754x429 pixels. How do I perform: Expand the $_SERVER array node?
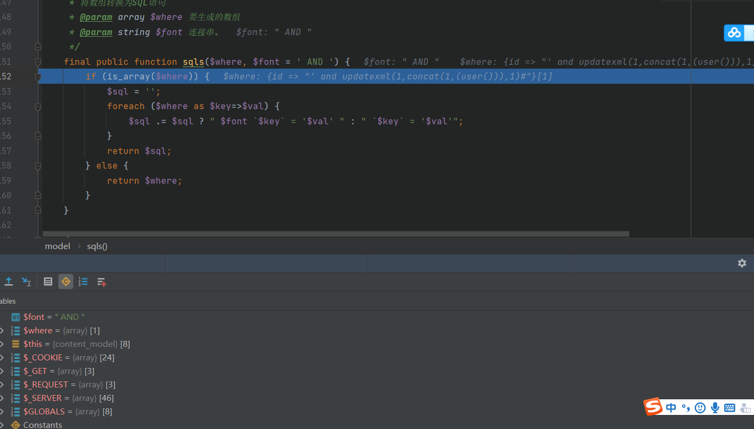coord(2,398)
